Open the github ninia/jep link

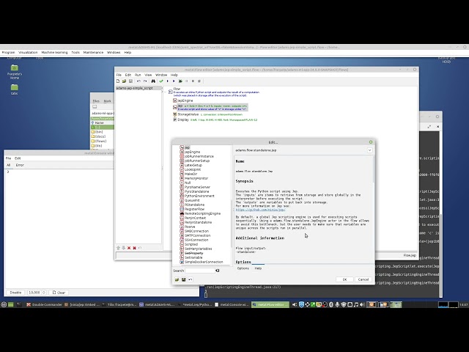tap(261, 210)
